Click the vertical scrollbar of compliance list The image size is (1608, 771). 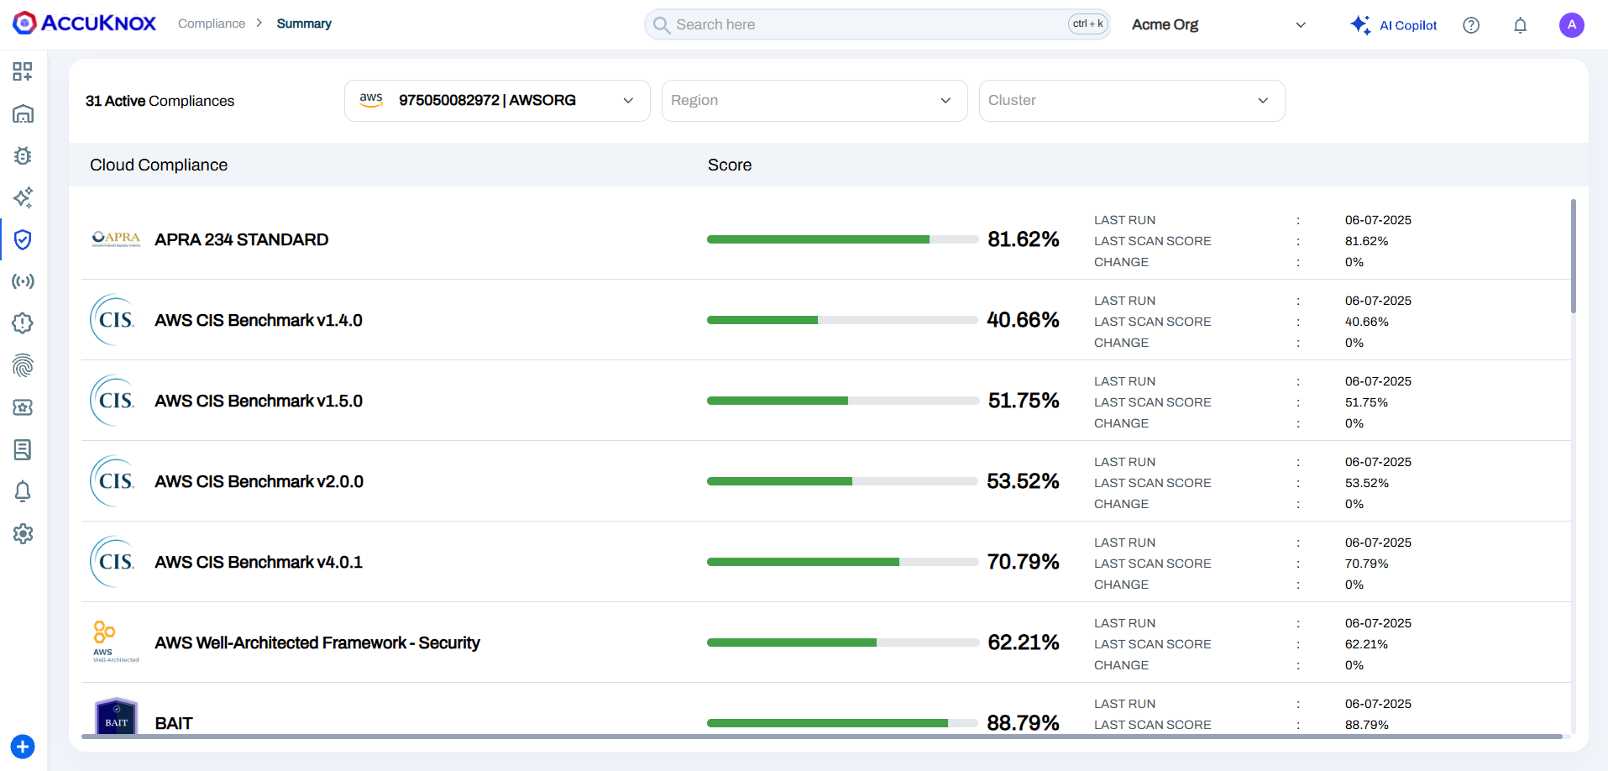(x=1573, y=257)
